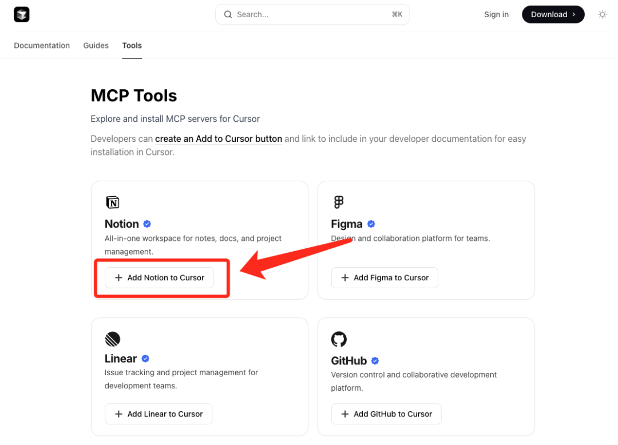Click 'Version control and collaborative development' description
The image size is (618, 445).
coord(414,381)
